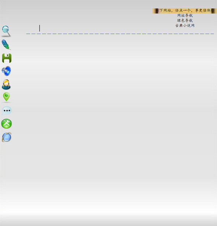217x226 pixels.
Task: Launch the blue globe browser icon
Action: (x=7, y=137)
